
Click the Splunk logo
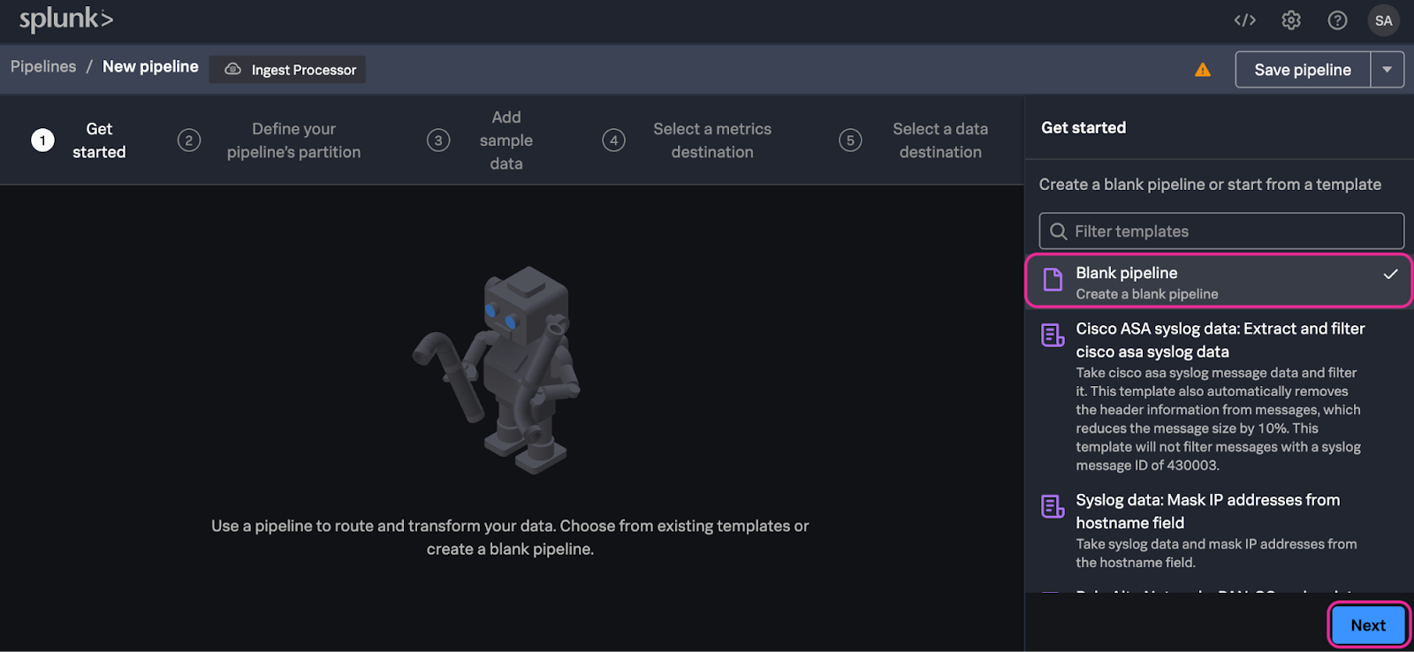click(x=66, y=19)
